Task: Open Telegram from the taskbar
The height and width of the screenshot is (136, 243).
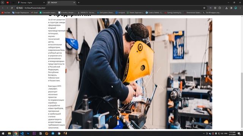Action: click(x=53, y=133)
